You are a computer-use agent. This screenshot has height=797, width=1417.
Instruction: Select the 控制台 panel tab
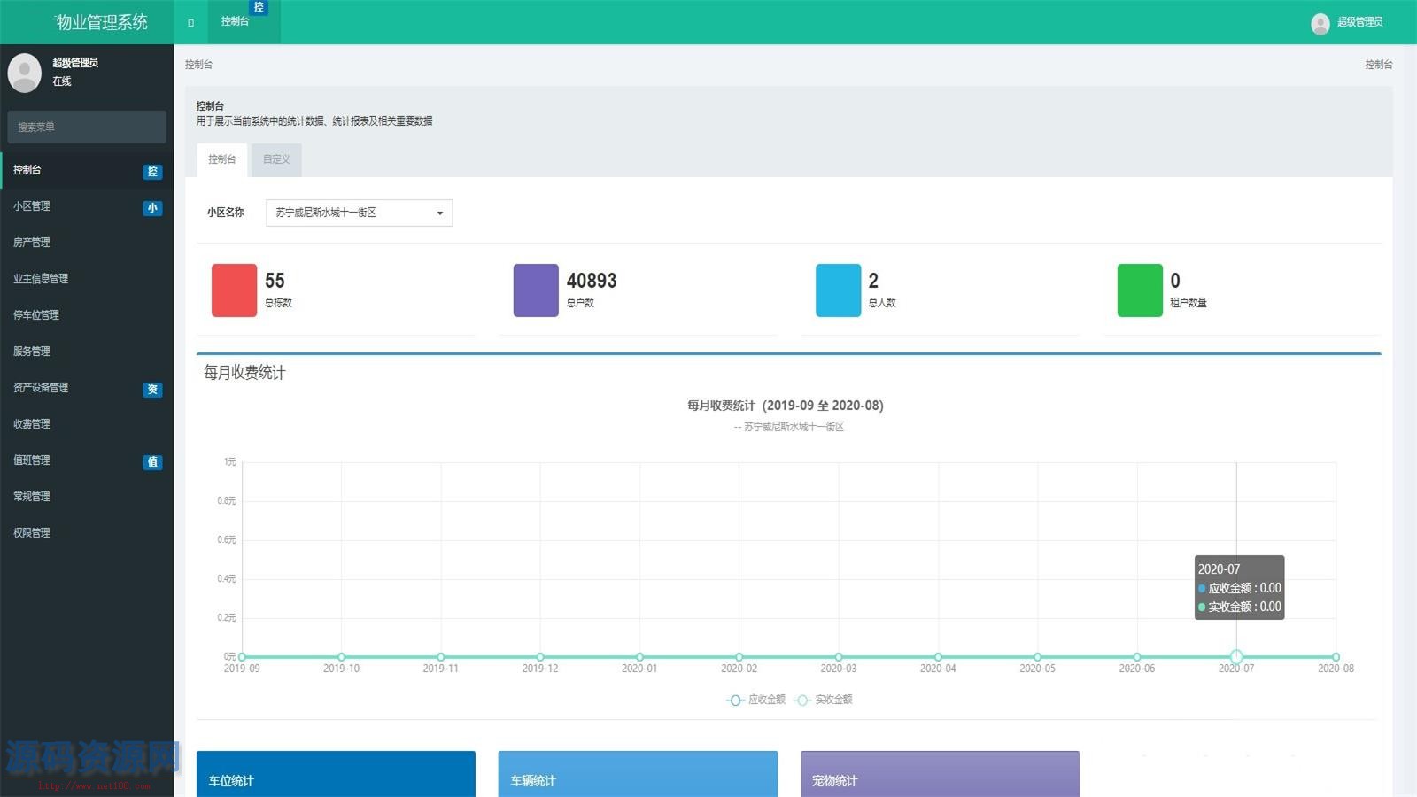click(221, 159)
